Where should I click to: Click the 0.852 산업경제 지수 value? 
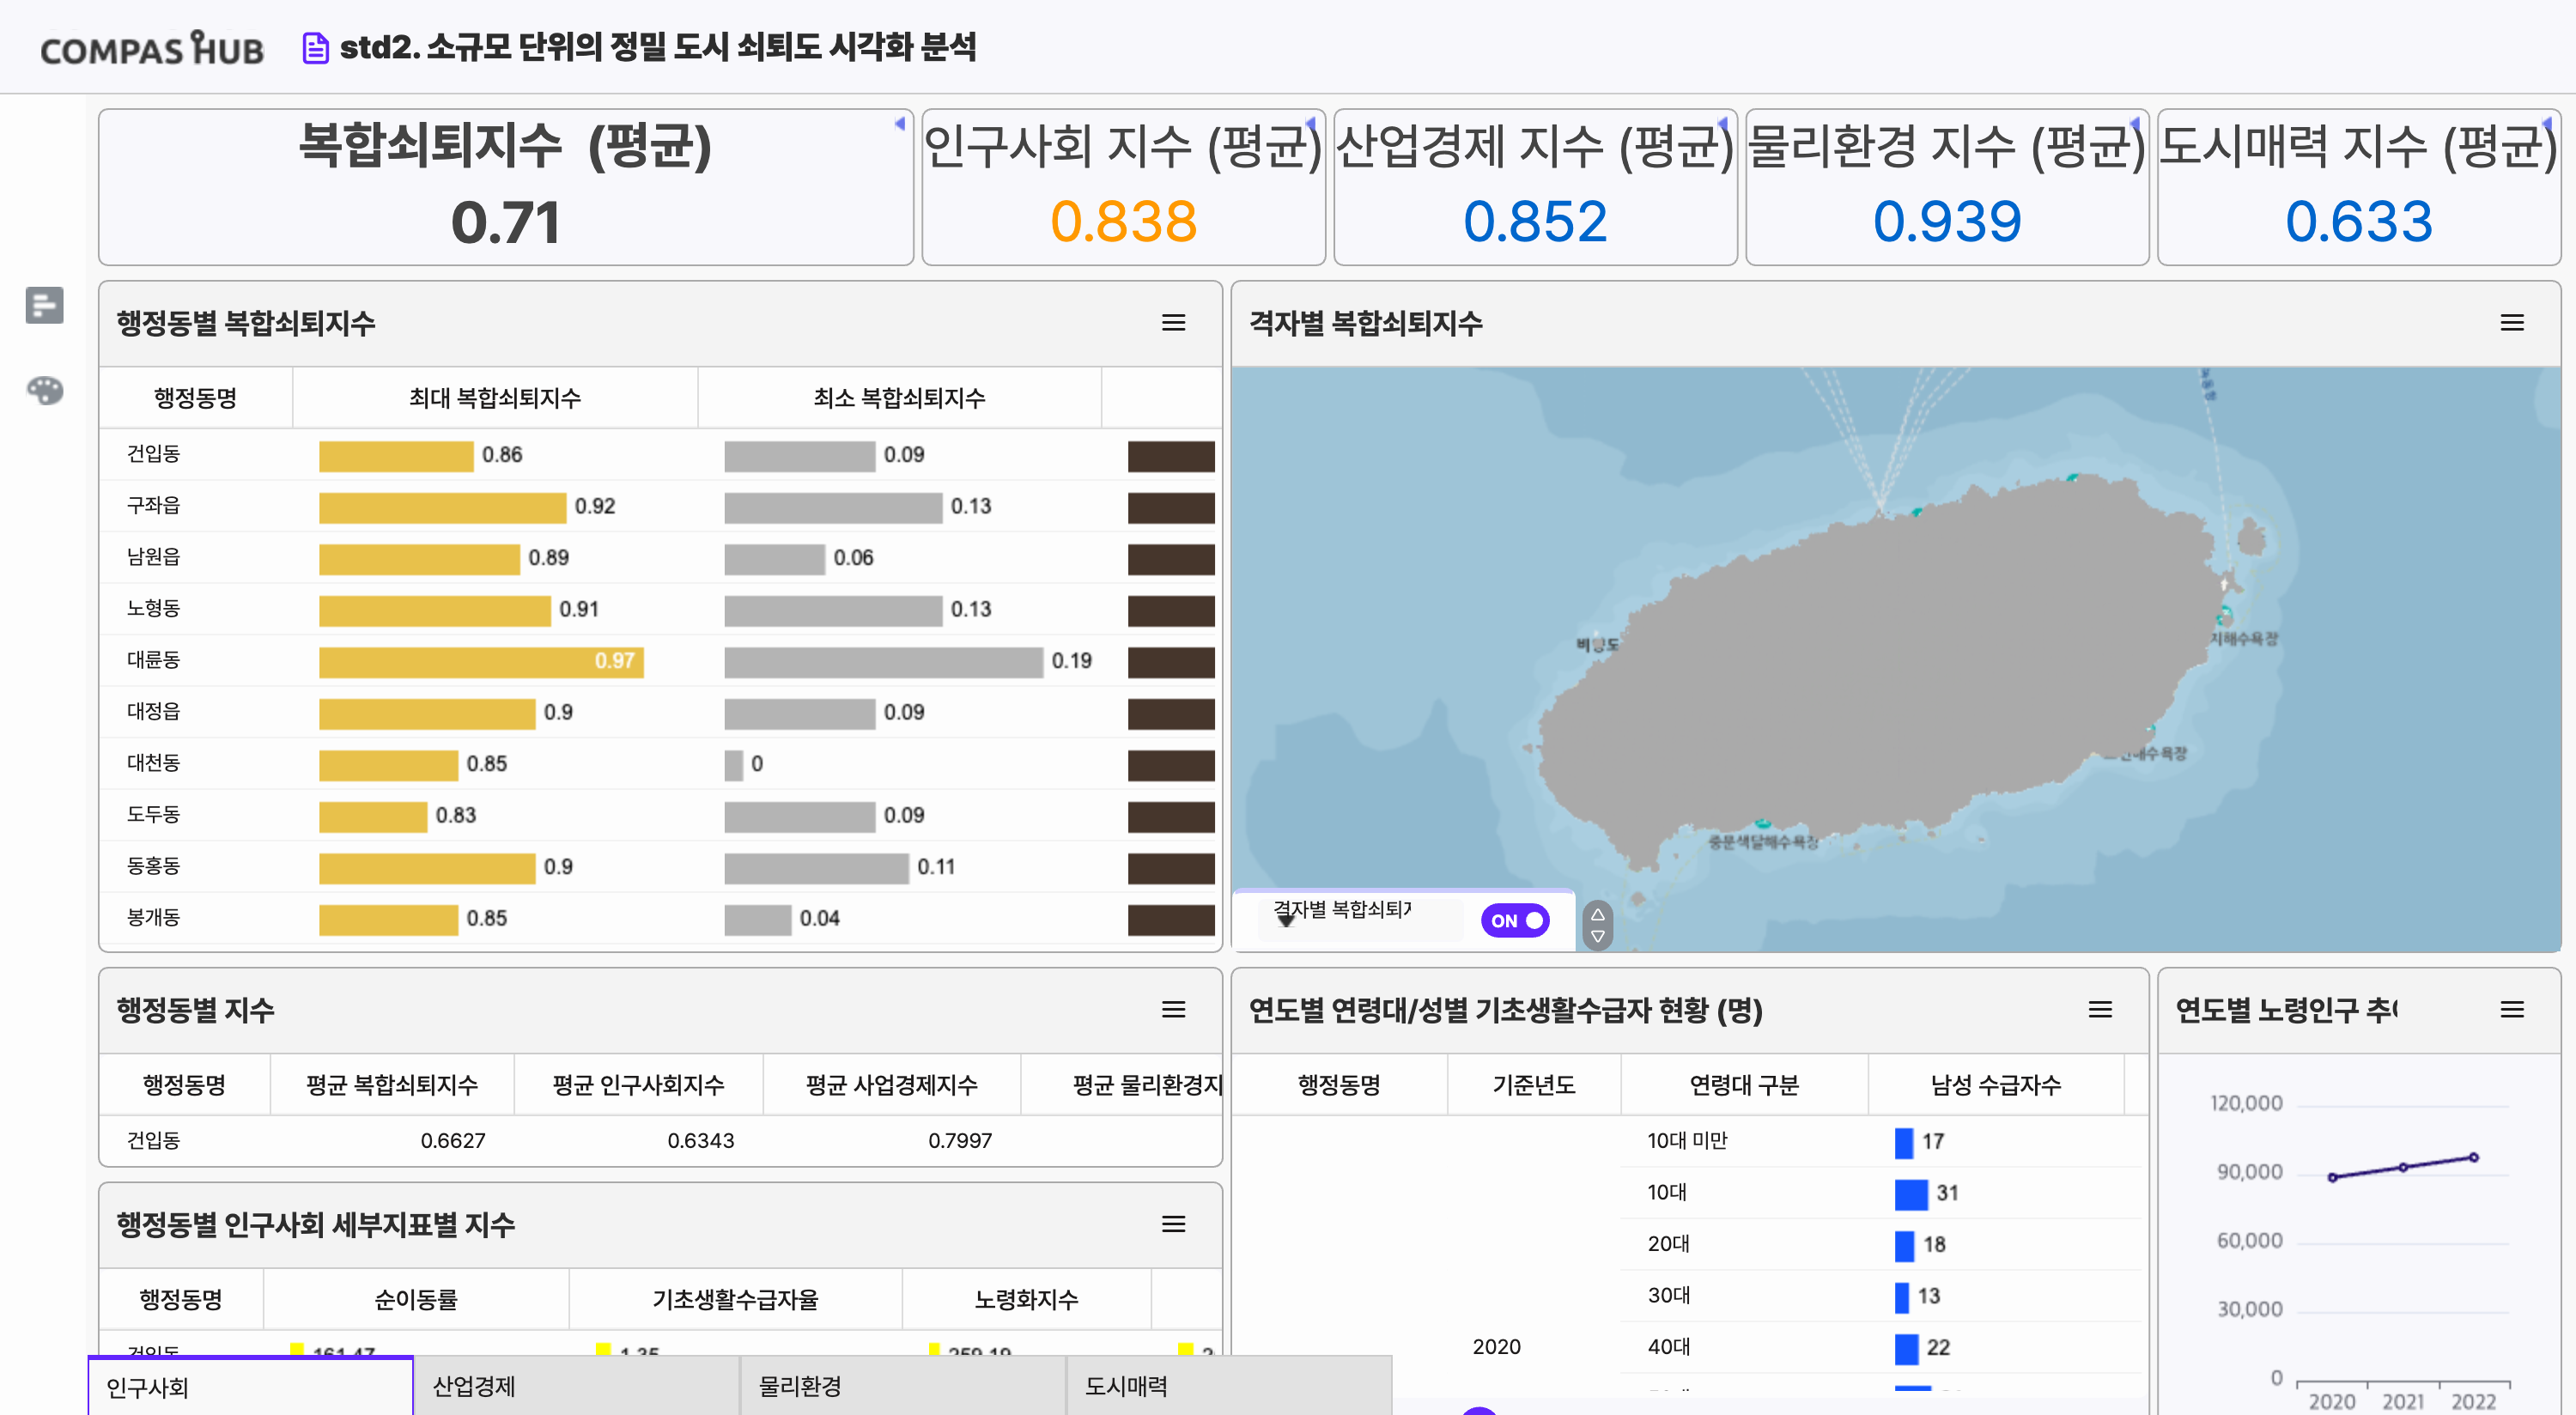click(x=1534, y=221)
